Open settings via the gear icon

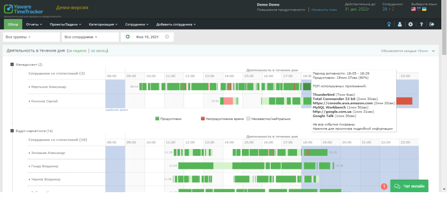click(410, 24)
